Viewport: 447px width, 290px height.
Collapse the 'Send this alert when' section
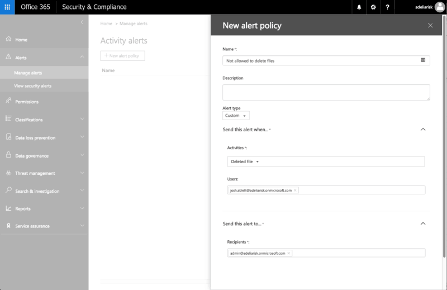[423, 129]
